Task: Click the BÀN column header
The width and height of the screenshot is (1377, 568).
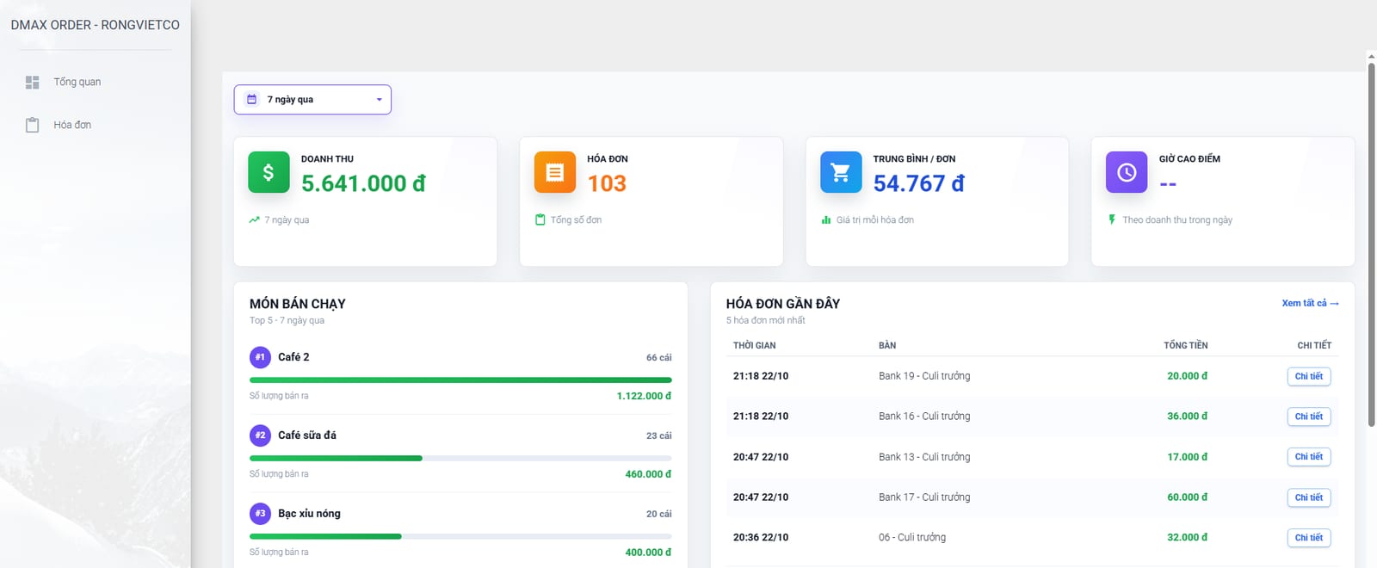Action: point(887,345)
